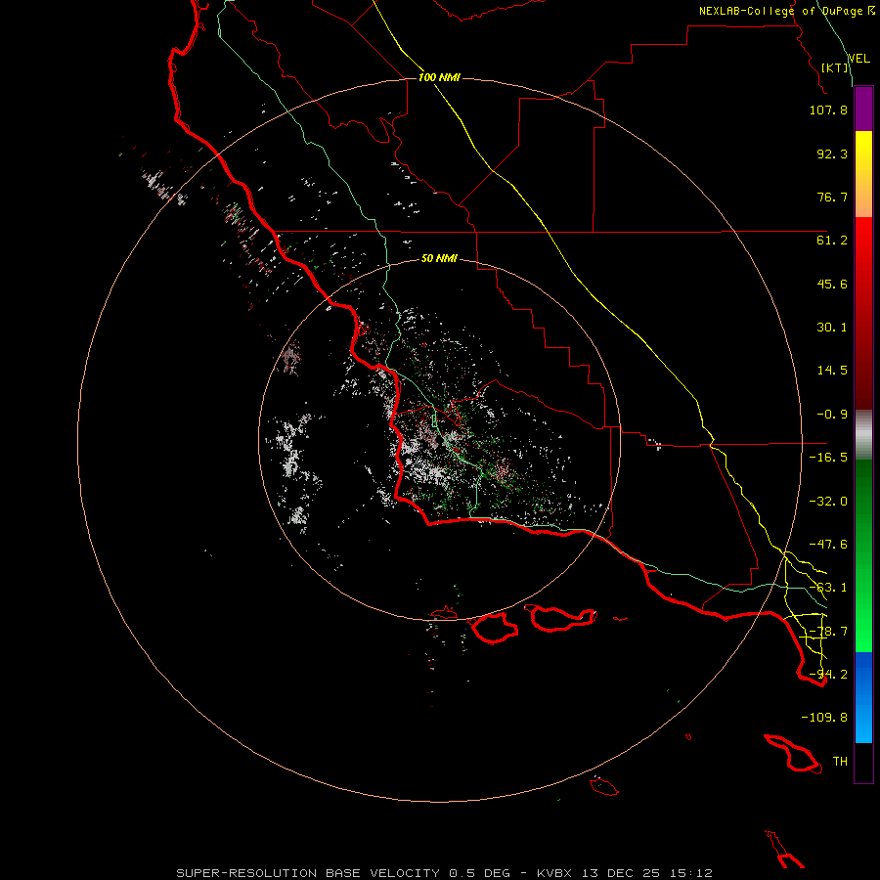Select the -32.0 scale value

click(x=828, y=502)
